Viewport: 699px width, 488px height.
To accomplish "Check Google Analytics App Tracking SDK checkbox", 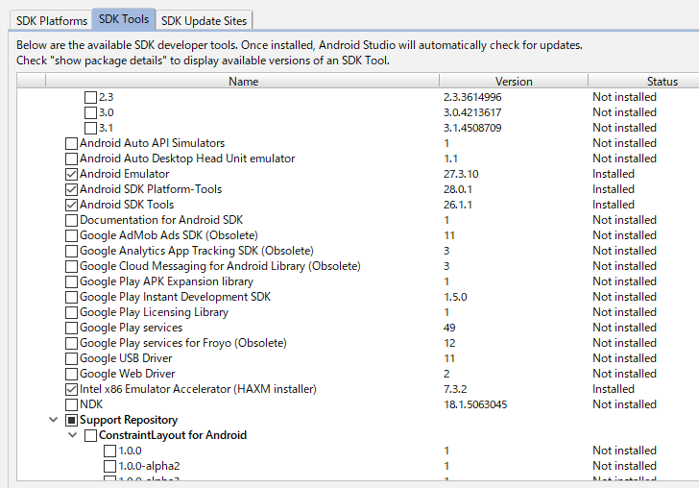I will click(71, 251).
